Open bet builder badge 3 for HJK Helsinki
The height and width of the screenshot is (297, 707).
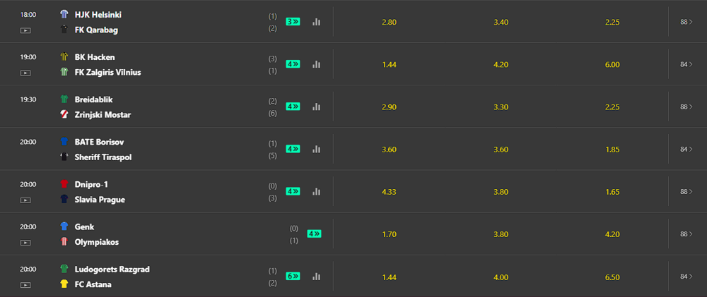[293, 22]
